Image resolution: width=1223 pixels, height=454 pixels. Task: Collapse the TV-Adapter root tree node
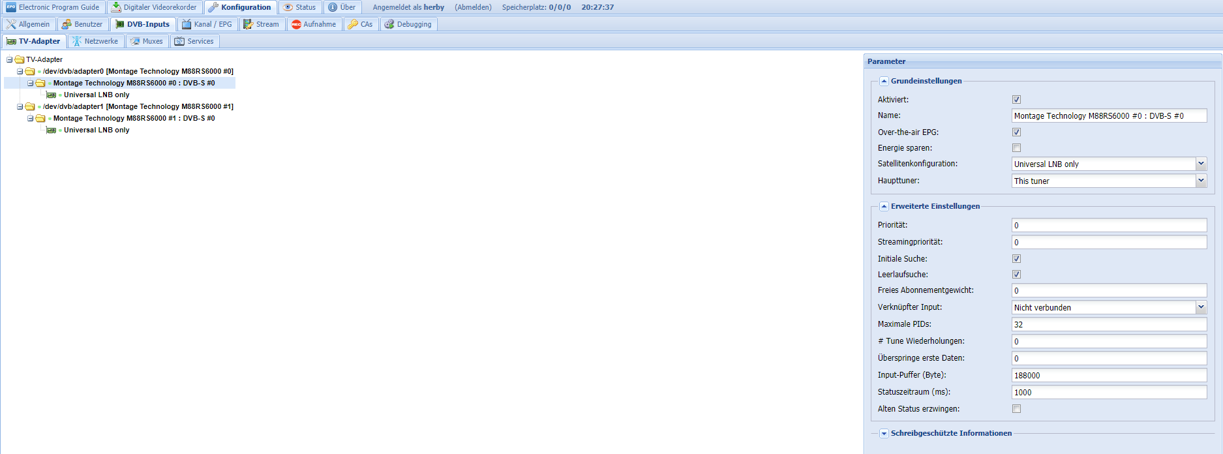pos(9,59)
